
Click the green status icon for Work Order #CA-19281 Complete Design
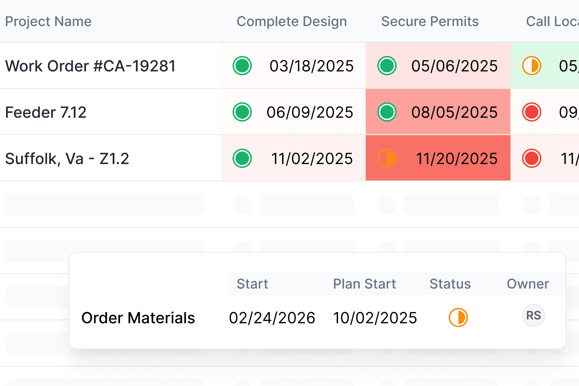click(242, 66)
